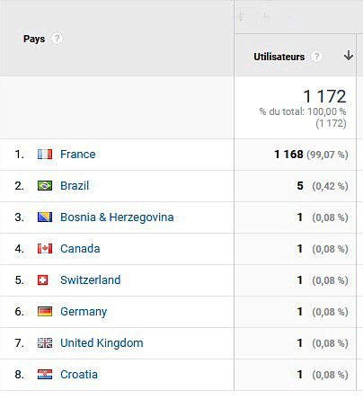Click the Pays column header
This screenshot has width=363, height=399.
34,39
